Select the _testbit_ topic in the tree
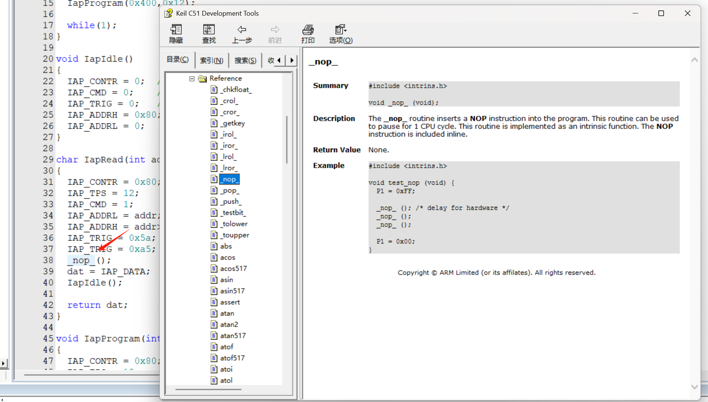The width and height of the screenshot is (708, 402). [x=233, y=213]
